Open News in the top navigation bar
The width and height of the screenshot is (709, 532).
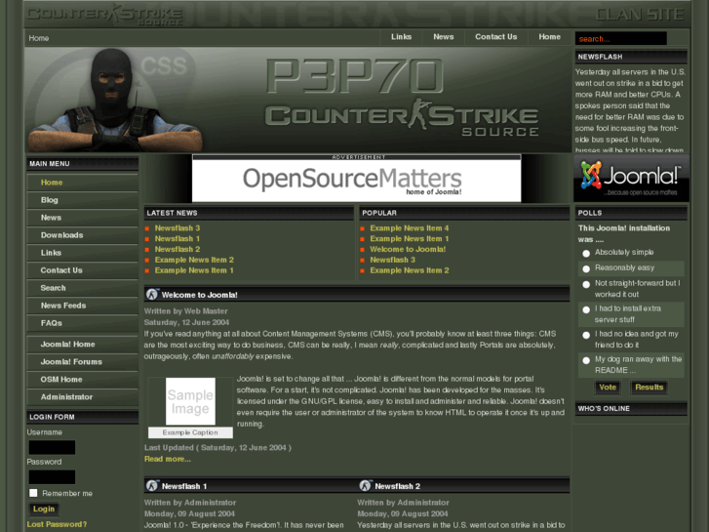[443, 37]
